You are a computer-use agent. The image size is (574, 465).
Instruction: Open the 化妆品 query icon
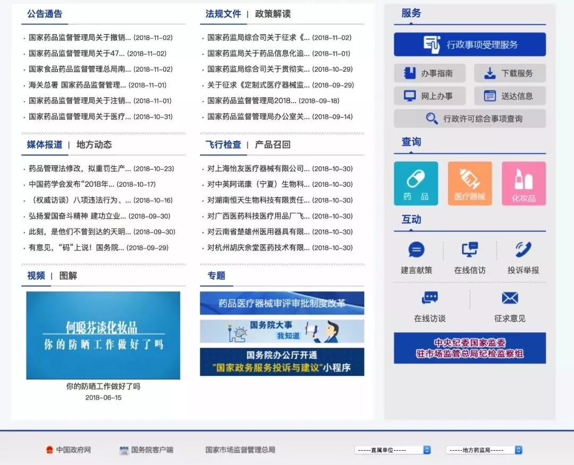[524, 183]
